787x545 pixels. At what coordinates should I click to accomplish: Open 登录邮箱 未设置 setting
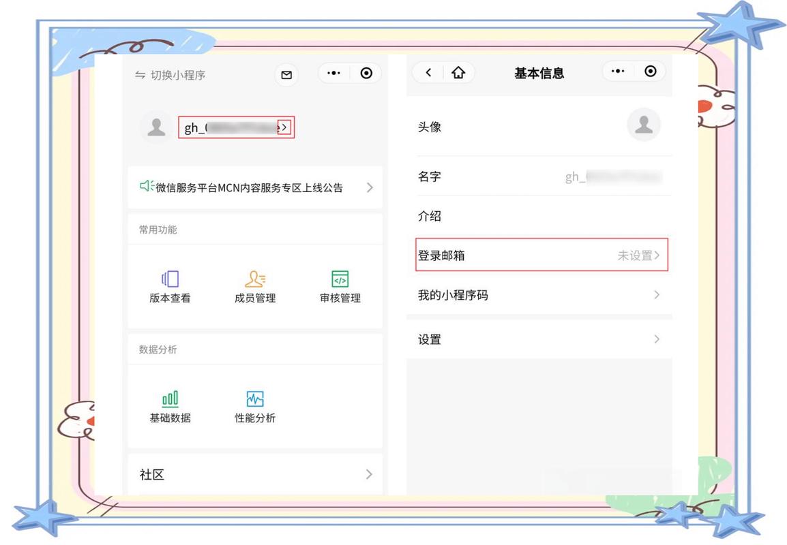point(541,254)
